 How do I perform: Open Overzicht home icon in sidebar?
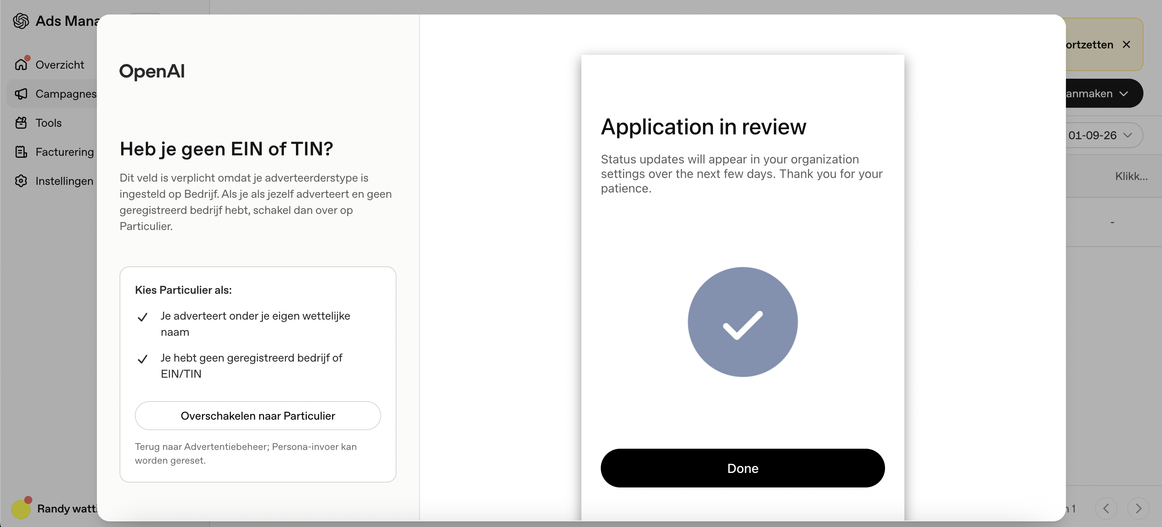click(21, 65)
